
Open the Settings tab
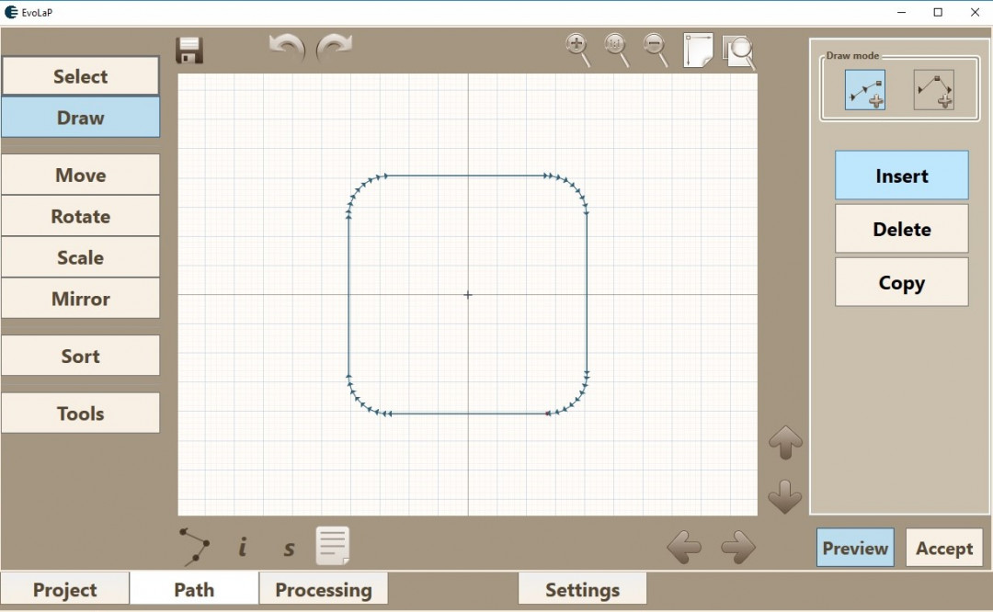(582, 590)
